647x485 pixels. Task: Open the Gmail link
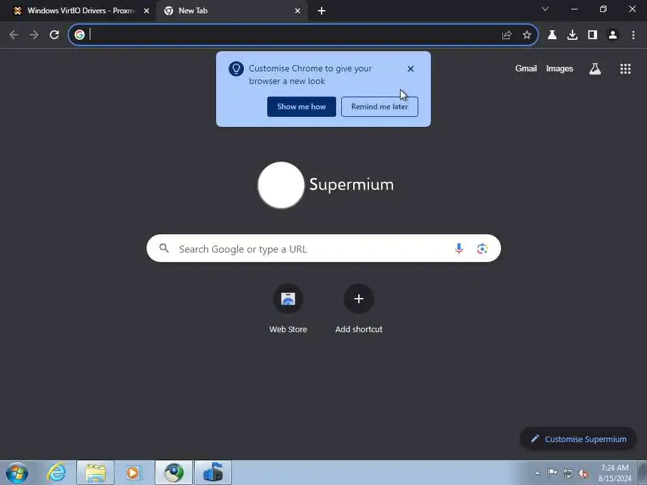tap(526, 69)
